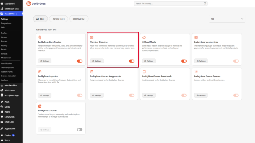The width and height of the screenshot is (255, 143).
Task: Click the BuddyBoss Courses card title
Action: 47,111
